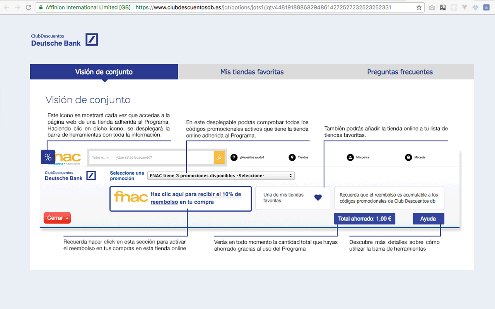The width and height of the screenshot is (495, 309).
Task: Click the yellow search magnifier button
Action: pos(219,157)
